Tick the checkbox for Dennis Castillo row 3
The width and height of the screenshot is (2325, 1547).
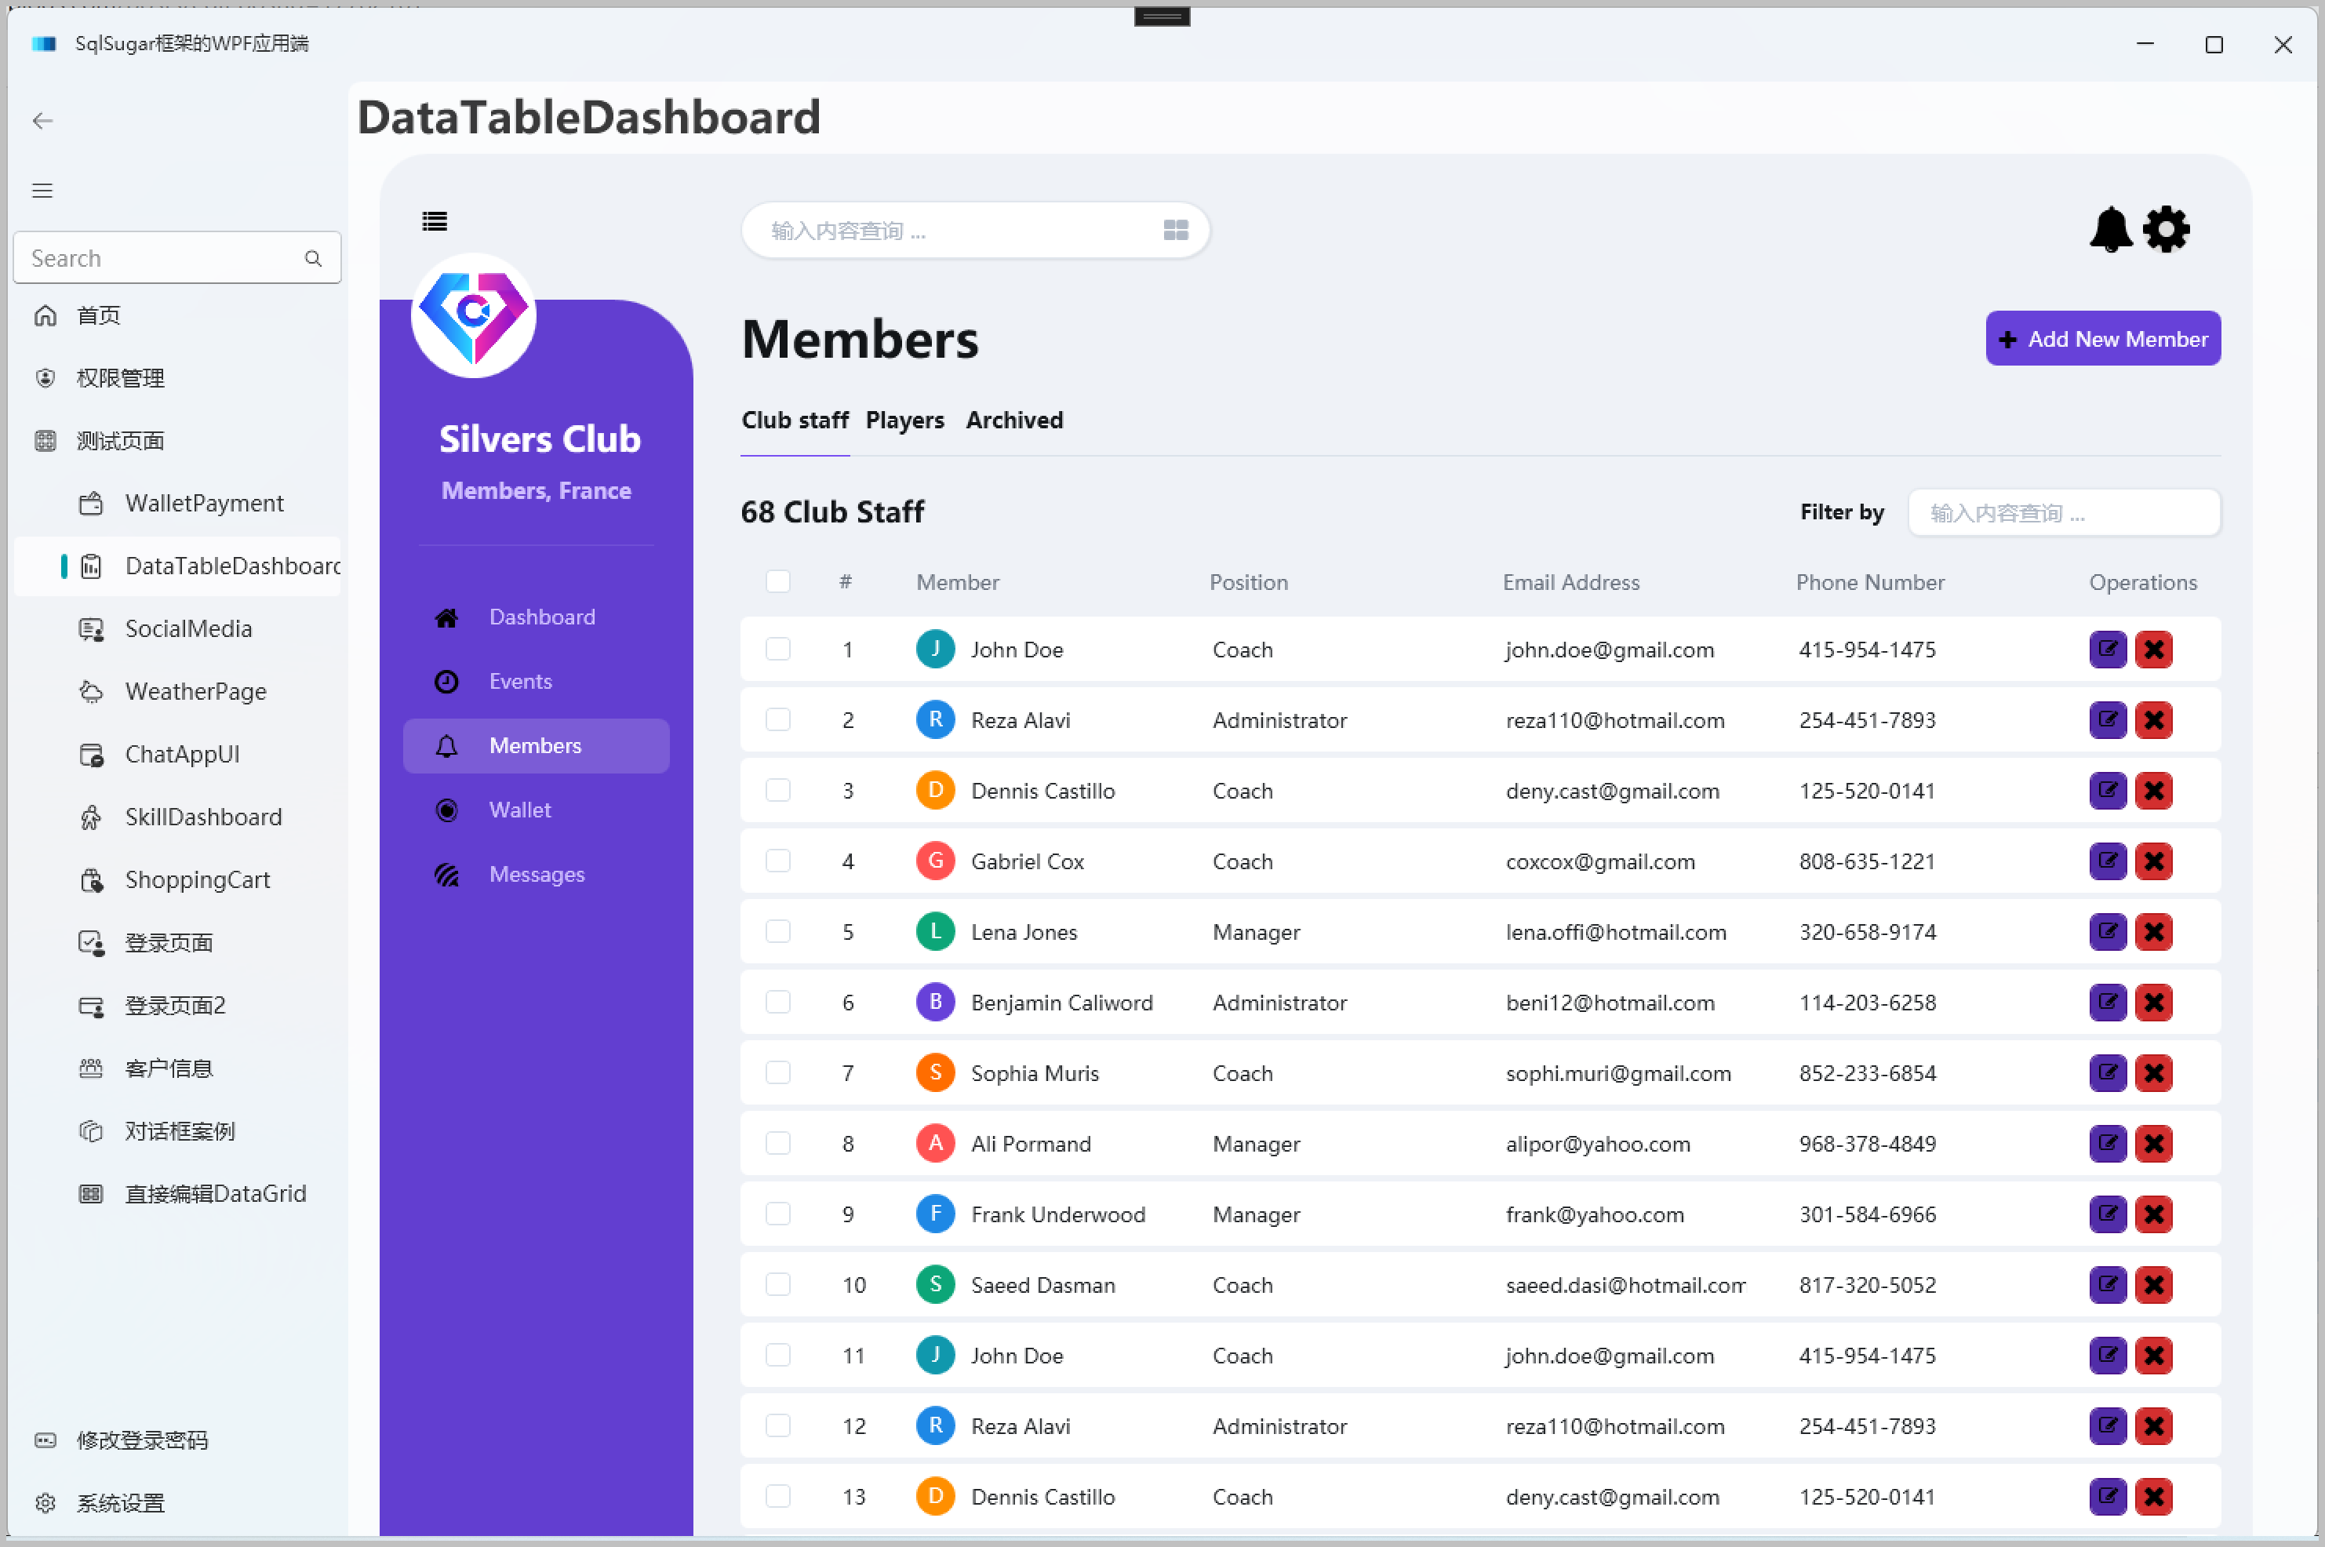[777, 790]
